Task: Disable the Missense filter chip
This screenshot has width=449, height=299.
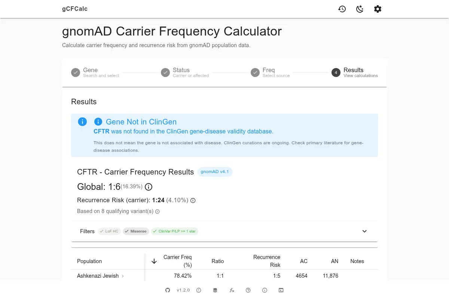Action: (x=136, y=231)
